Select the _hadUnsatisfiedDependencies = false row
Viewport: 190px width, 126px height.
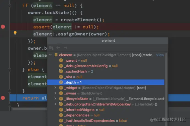(106, 121)
